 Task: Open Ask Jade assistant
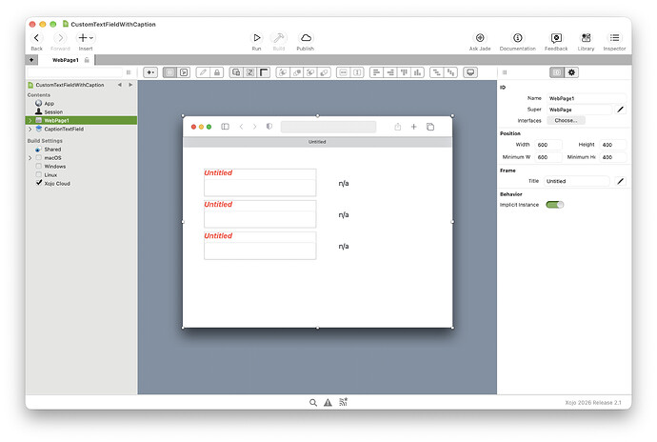pos(480,38)
